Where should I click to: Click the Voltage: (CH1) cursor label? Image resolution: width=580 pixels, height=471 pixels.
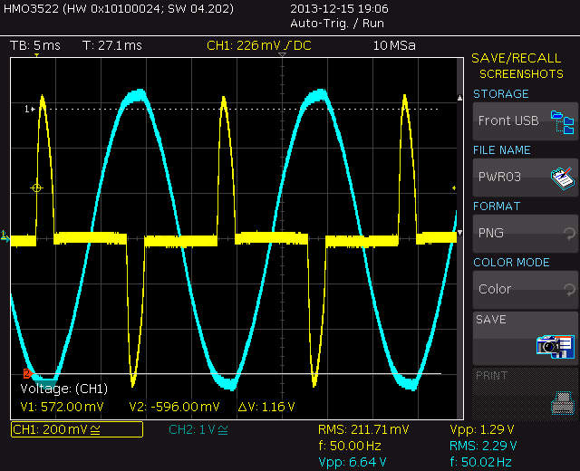coord(64,389)
